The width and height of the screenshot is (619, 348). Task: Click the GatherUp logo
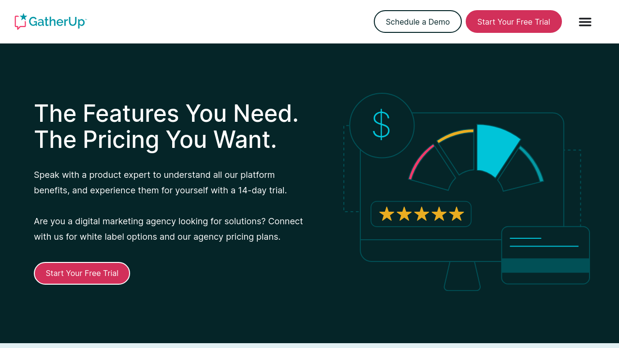pos(51,22)
